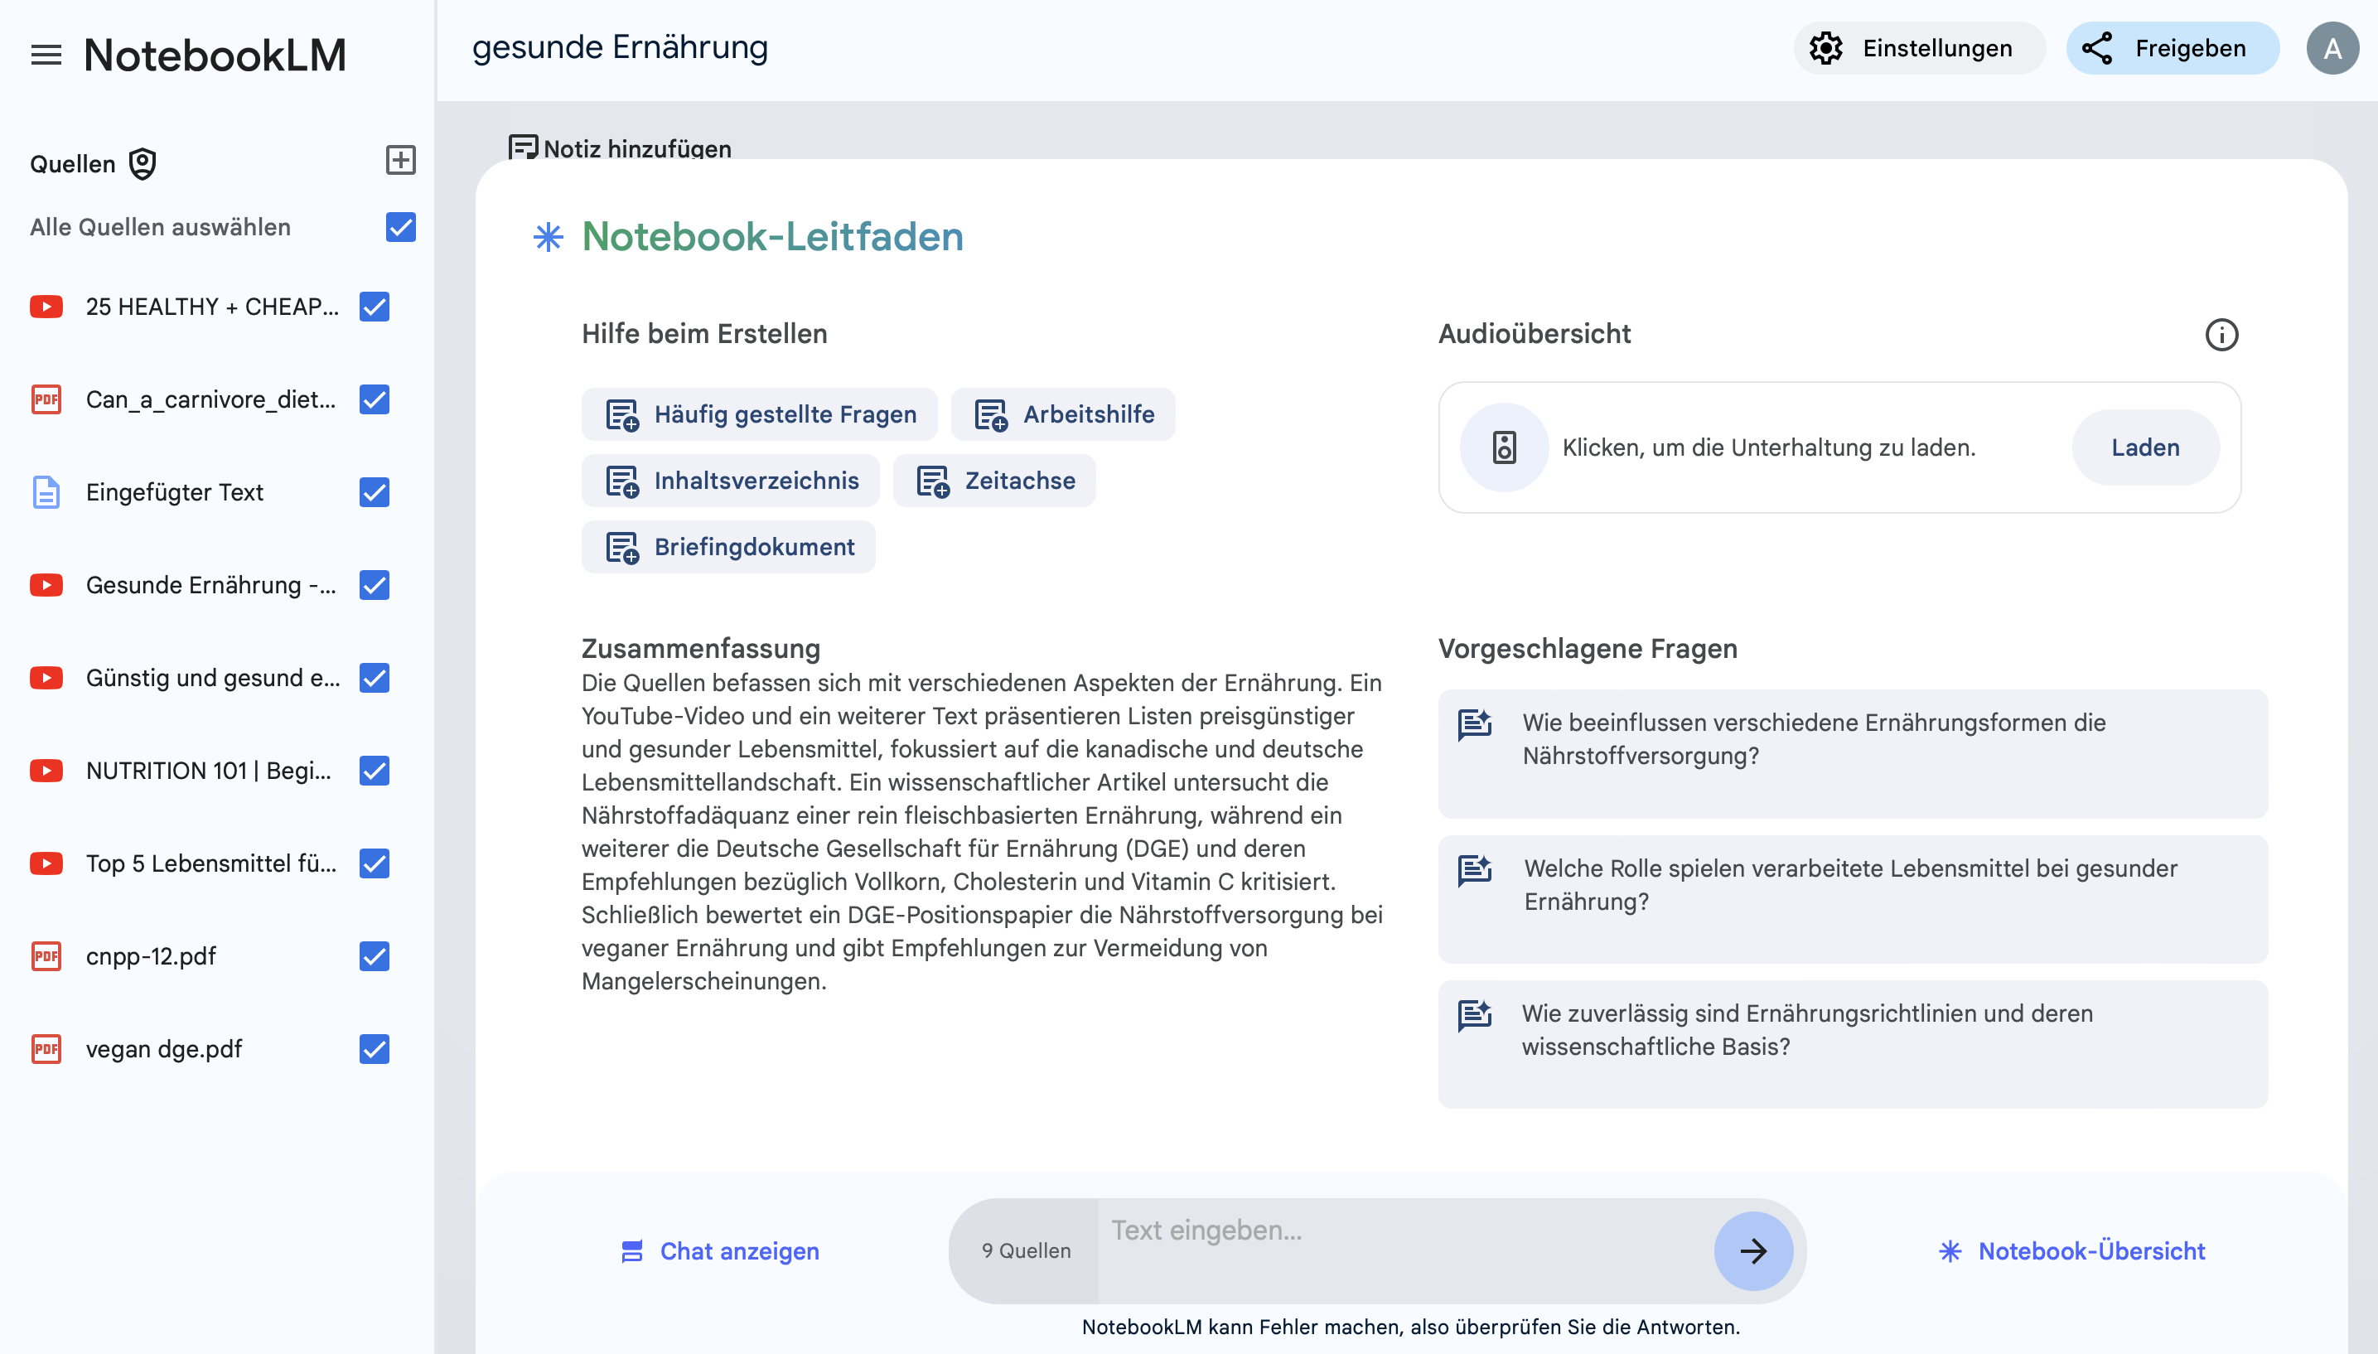Image resolution: width=2378 pixels, height=1354 pixels.
Task: Generate Häufig gestellte Fragen
Action: (x=760, y=415)
